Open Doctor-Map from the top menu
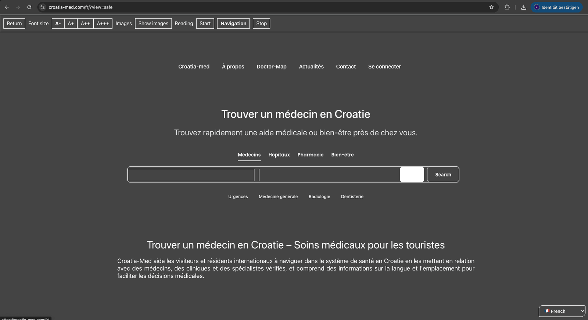Image resolution: width=588 pixels, height=320 pixels. click(x=271, y=67)
